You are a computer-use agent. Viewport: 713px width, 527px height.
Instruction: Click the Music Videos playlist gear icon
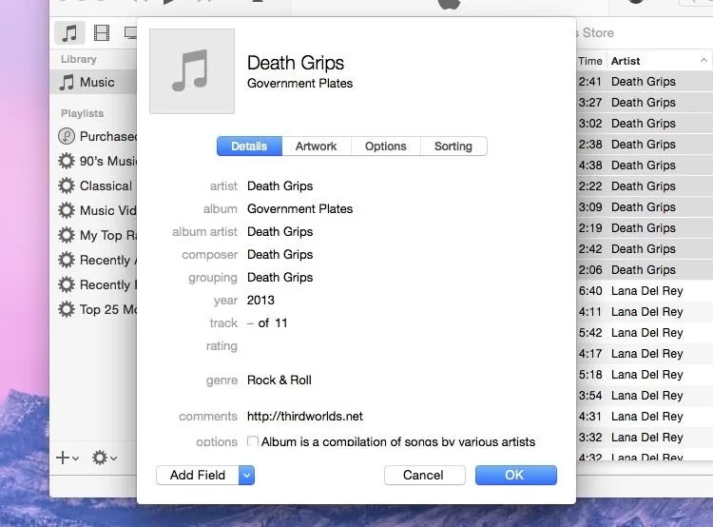tap(67, 210)
